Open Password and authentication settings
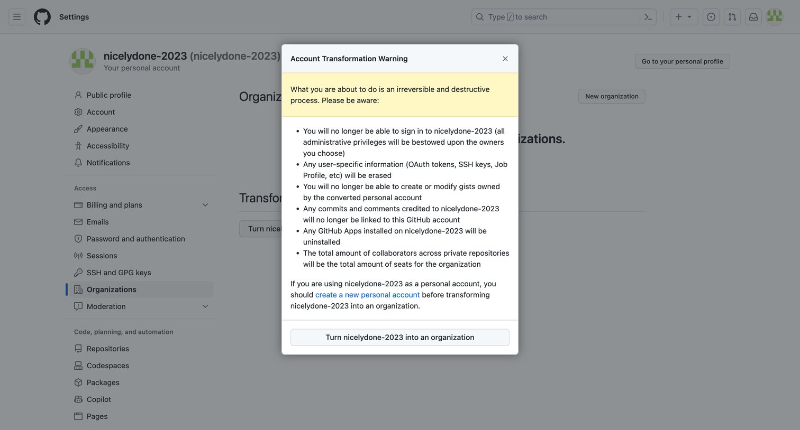 (142, 239)
